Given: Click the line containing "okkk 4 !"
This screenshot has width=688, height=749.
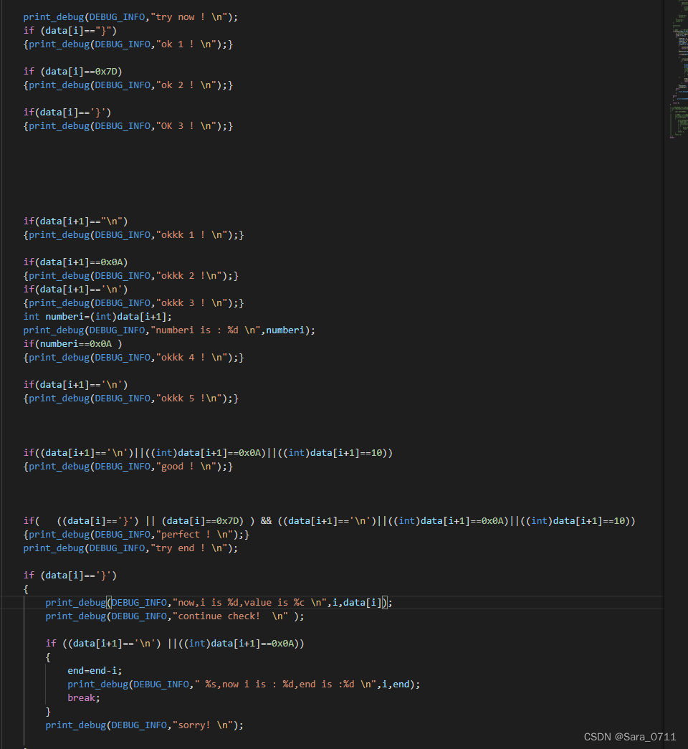Looking at the screenshot, I should coord(134,358).
